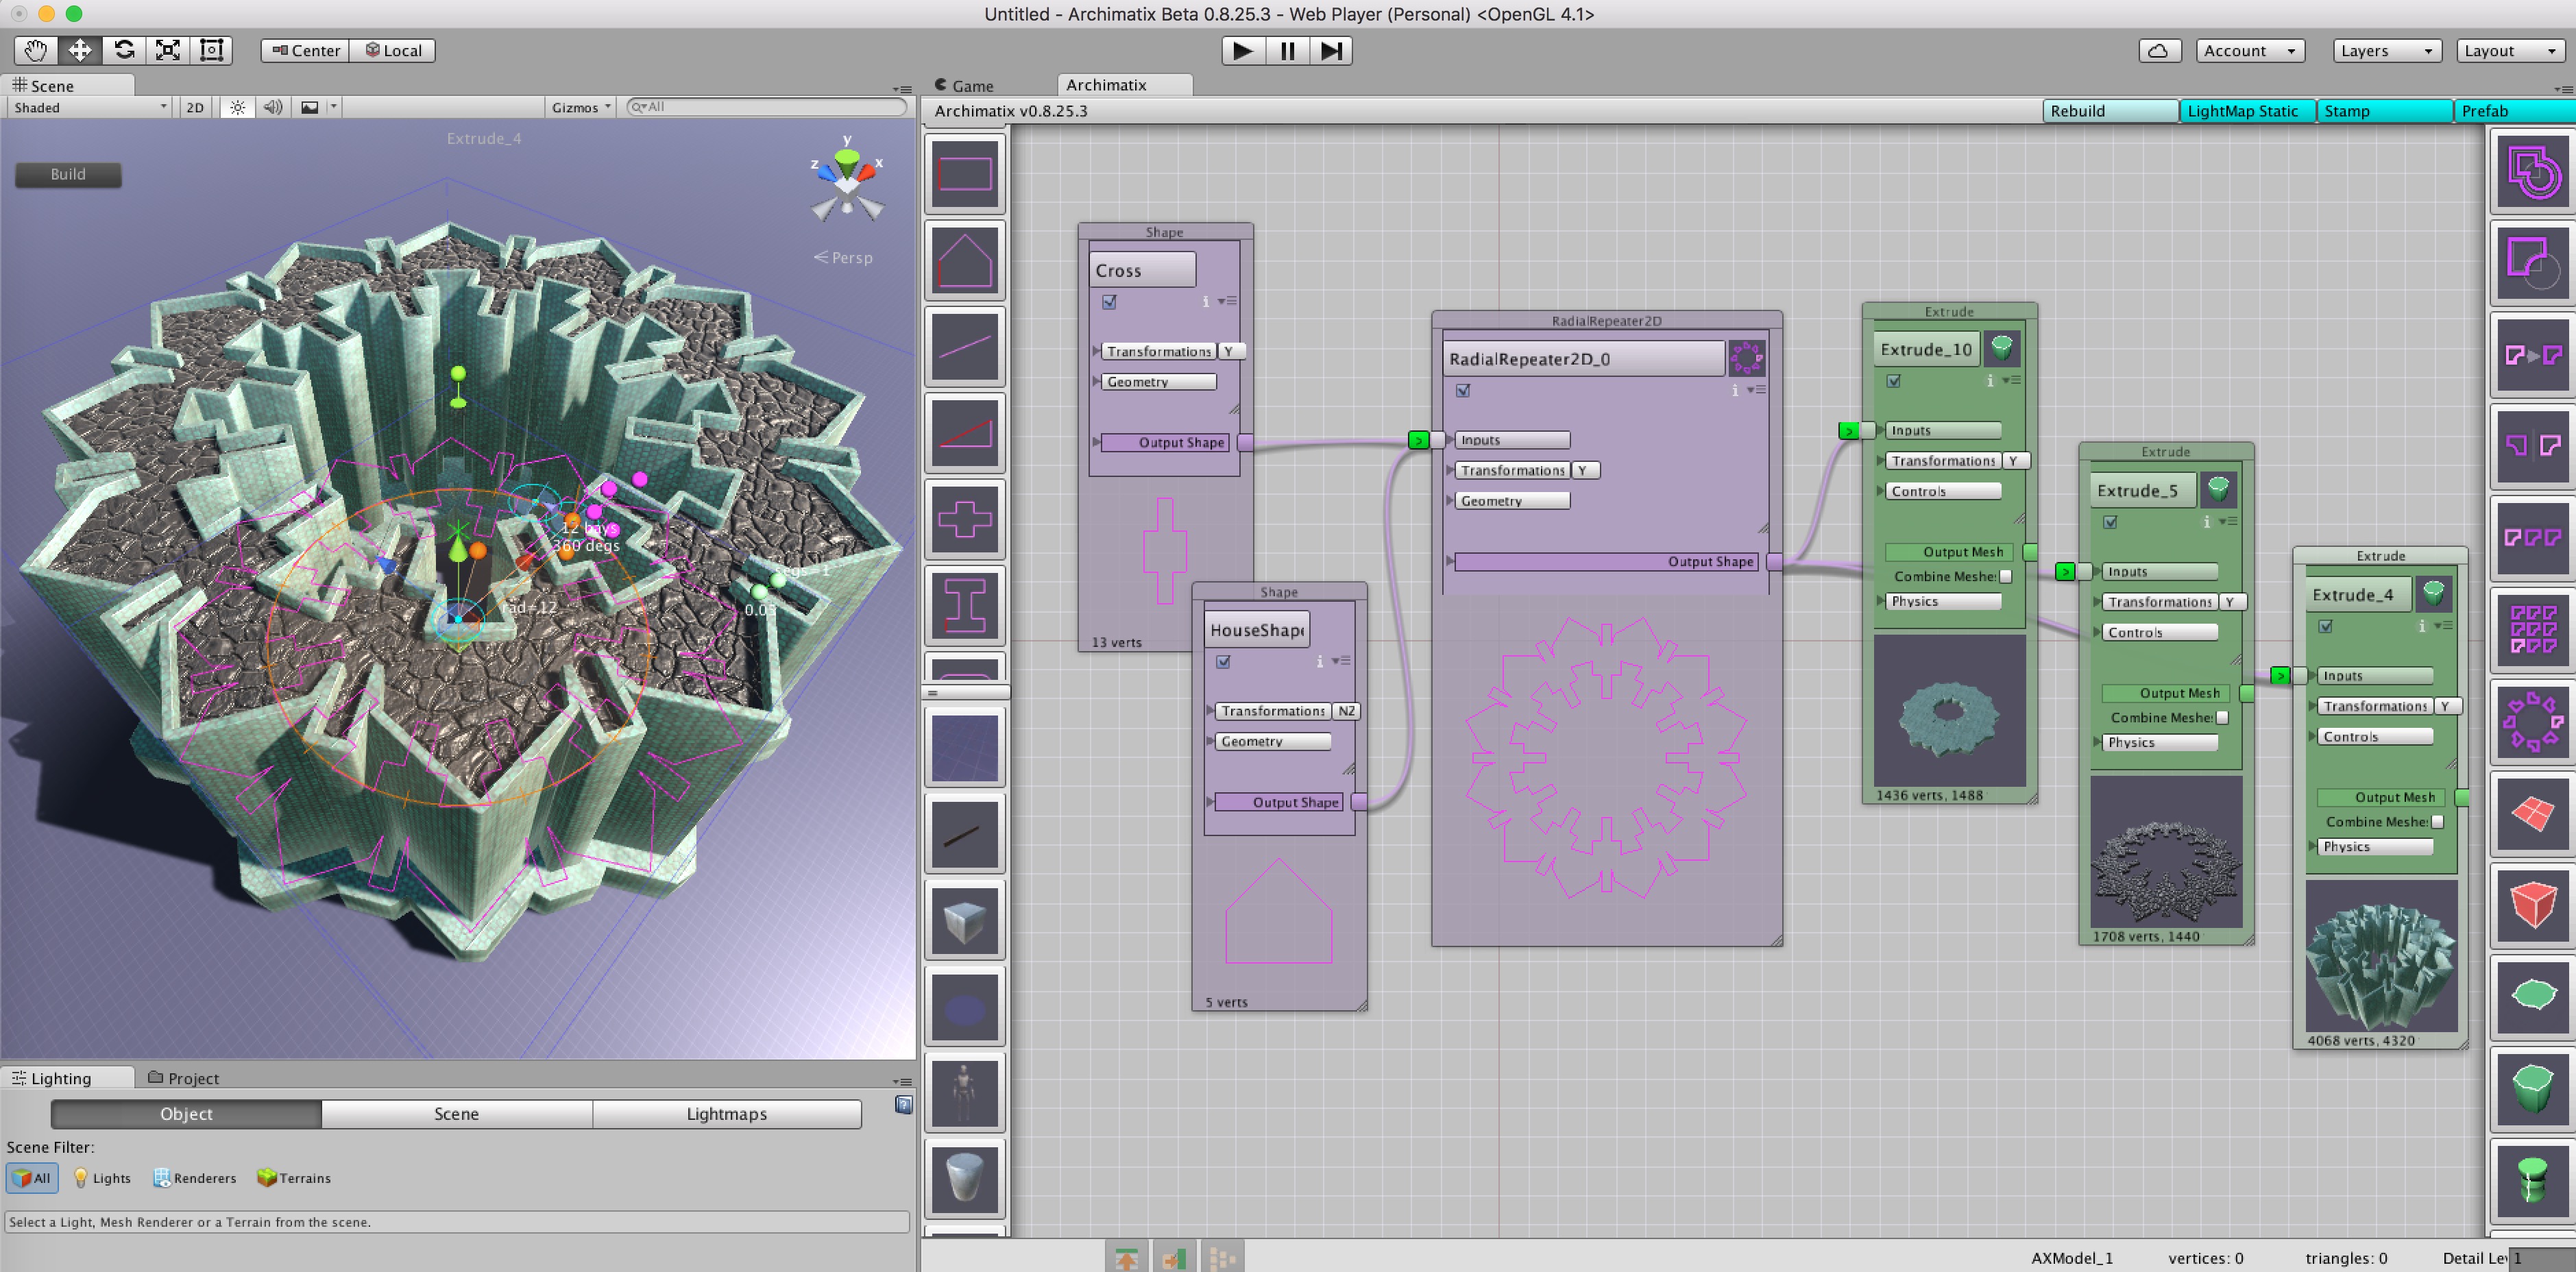The width and height of the screenshot is (2576, 1272).
Task: Open the Layers dropdown
Action: pos(2387,51)
